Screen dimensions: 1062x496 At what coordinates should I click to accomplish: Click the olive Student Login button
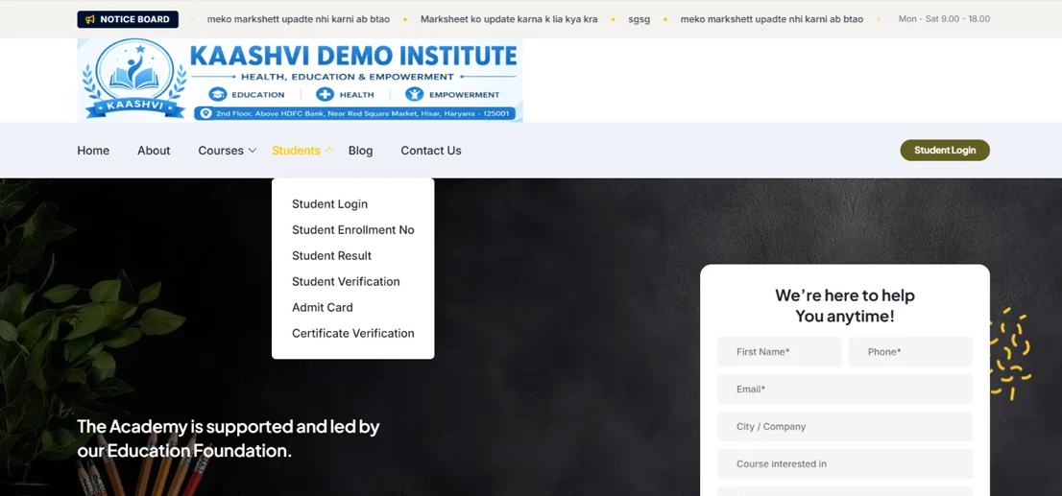(x=945, y=151)
